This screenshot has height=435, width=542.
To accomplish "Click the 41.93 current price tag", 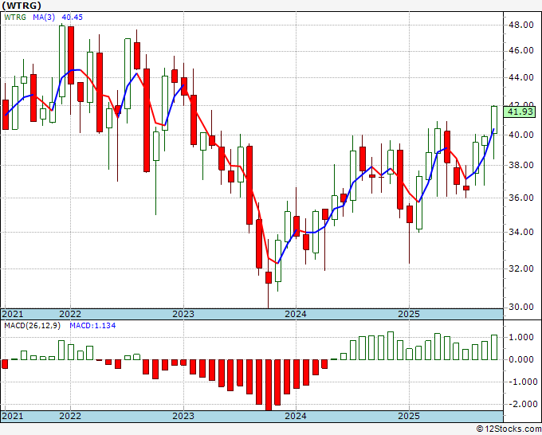I will click(x=520, y=112).
